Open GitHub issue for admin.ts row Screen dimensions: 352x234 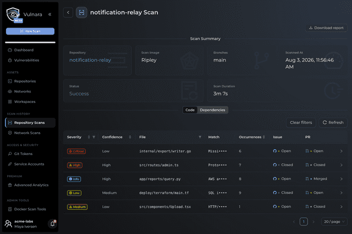click(283, 165)
